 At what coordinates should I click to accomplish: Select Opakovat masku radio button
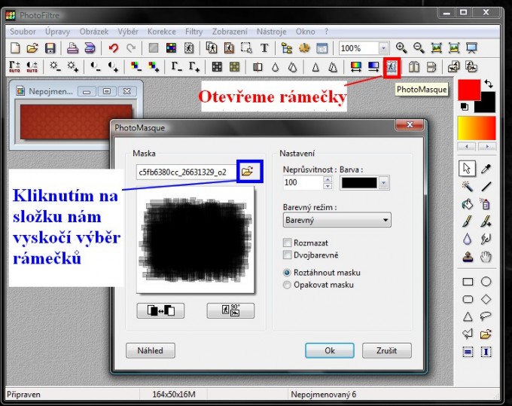tap(287, 285)
